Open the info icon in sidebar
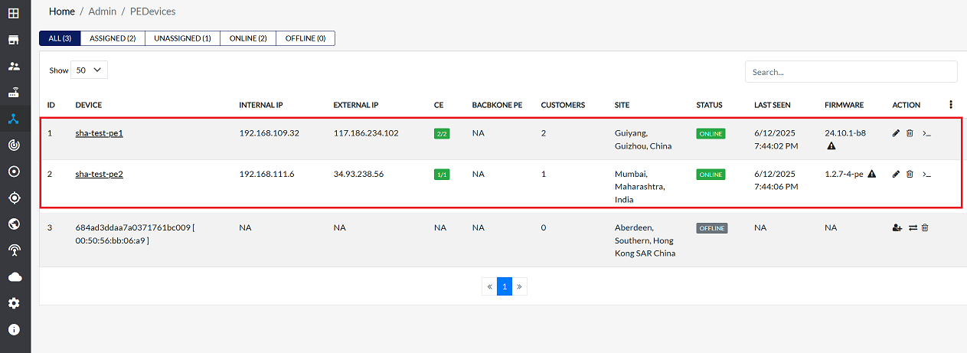This screenshot has height=353, width=967. click(14, 329)
